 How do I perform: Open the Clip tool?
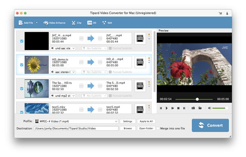pos(77,23)
